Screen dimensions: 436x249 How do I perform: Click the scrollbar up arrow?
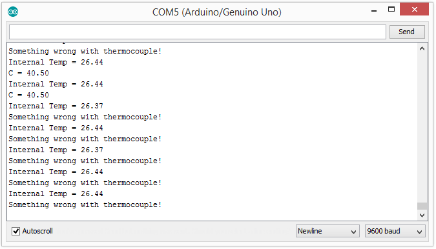[x=422, y=49]
